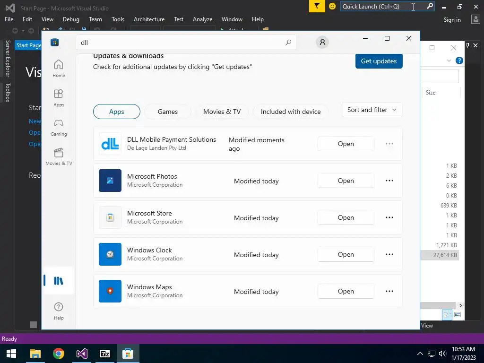Image resolution: width=484 pixels, height=363 pixels.
Task: Open Visual Studio from taskbar
Action: [82, 354]
